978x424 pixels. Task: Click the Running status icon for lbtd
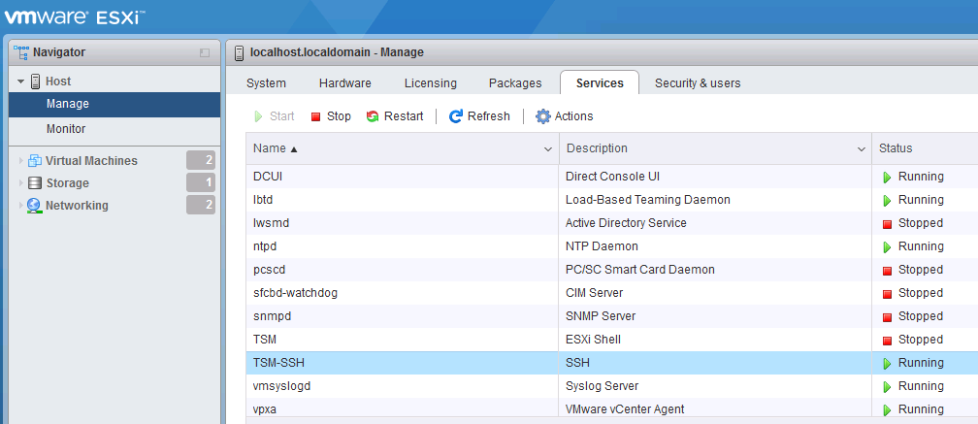(x=887, y=201)
